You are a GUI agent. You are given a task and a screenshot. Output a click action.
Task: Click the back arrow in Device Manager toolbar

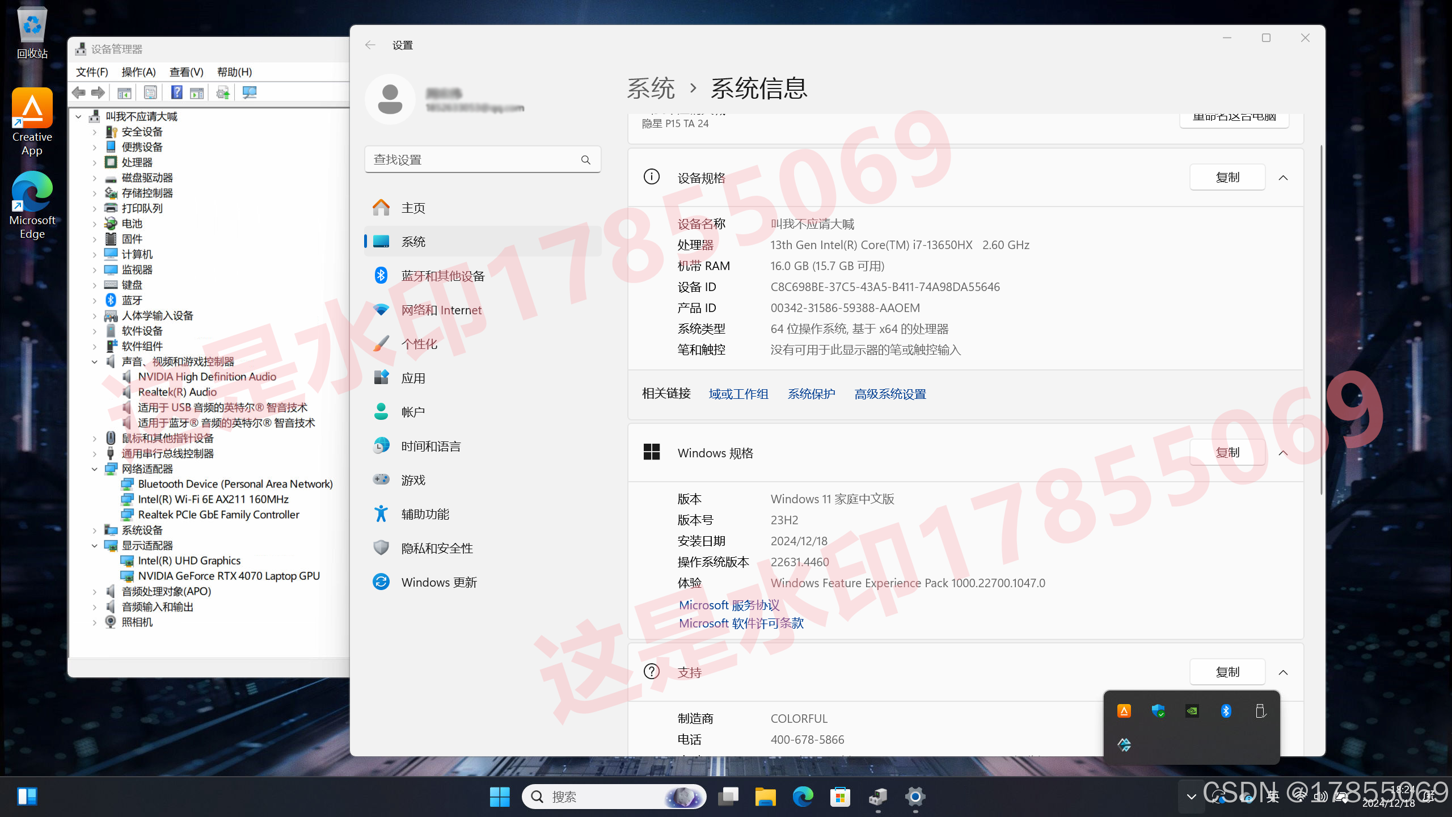(x=79, y=92)
